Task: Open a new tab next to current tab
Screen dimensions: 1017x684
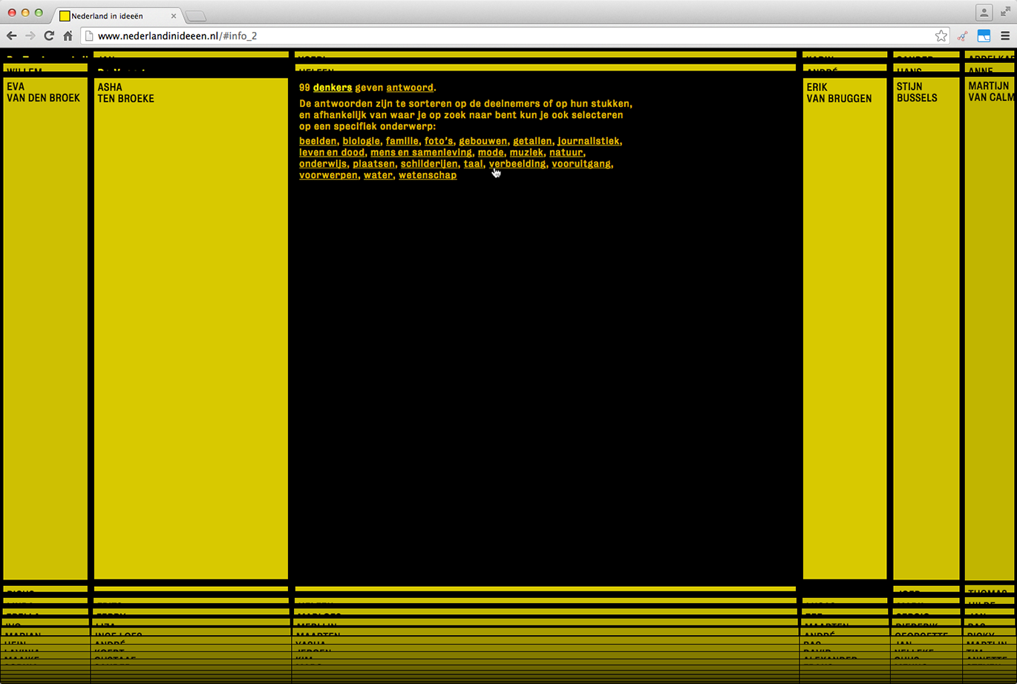Action: [196, 16]
